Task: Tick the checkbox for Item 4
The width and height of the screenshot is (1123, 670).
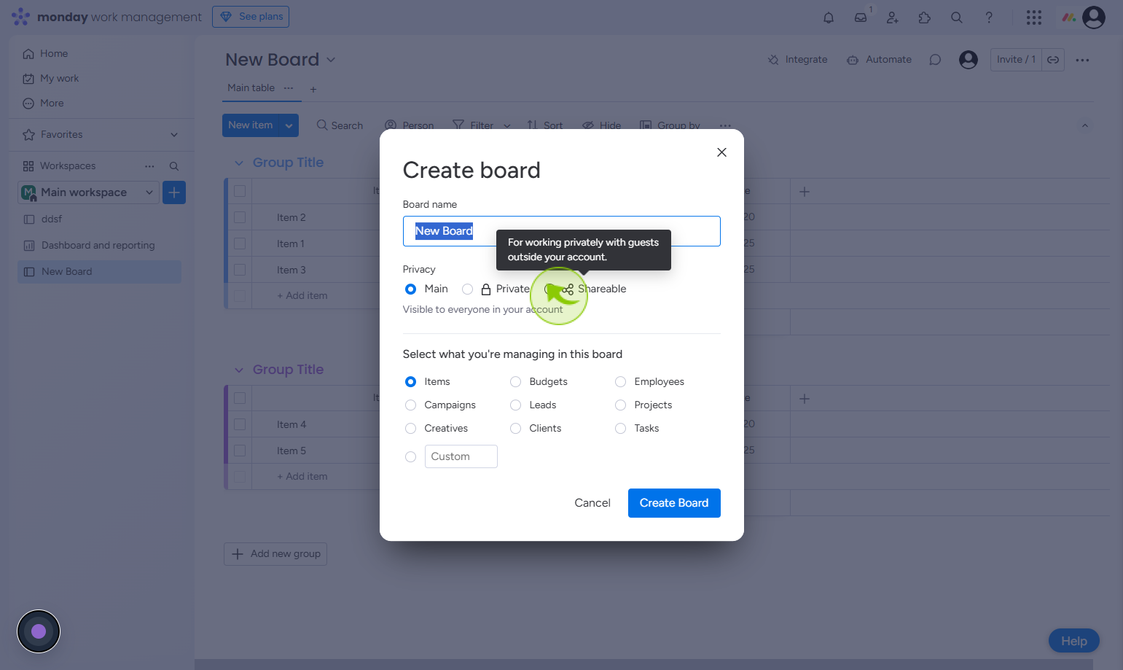Action: pos(240,424)
